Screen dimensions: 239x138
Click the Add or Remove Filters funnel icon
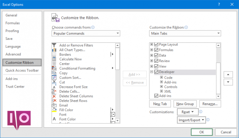54,45
